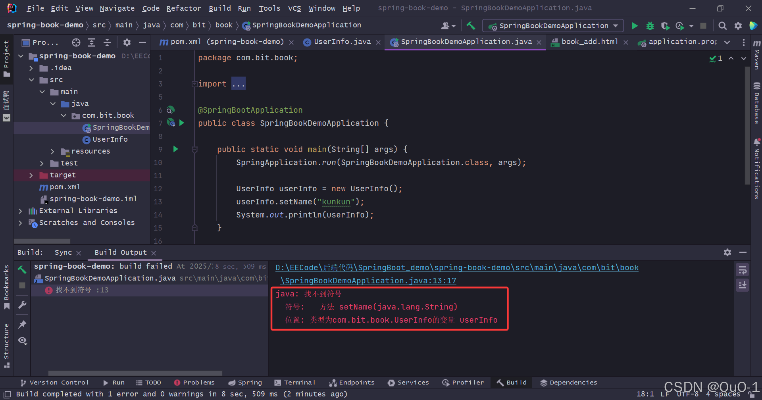The width and height of the screenshot is (762, 400).
Task: Collapse the spring-book-demo root folder
Action: point(21,56)
